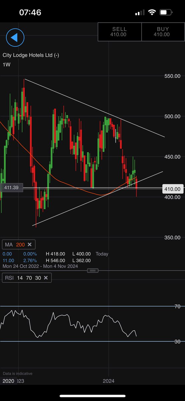The height and width of the screenshot is (401, 185).
Task: Click the City Lodge Hotels Ltd title
Action: (31, 55)
